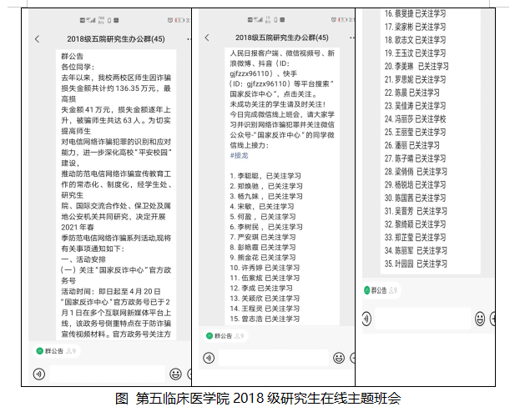The image size is (520, 412).
Task: Select entry 19. 王玉汶 已关注学习
Action: tap(415, 53)
